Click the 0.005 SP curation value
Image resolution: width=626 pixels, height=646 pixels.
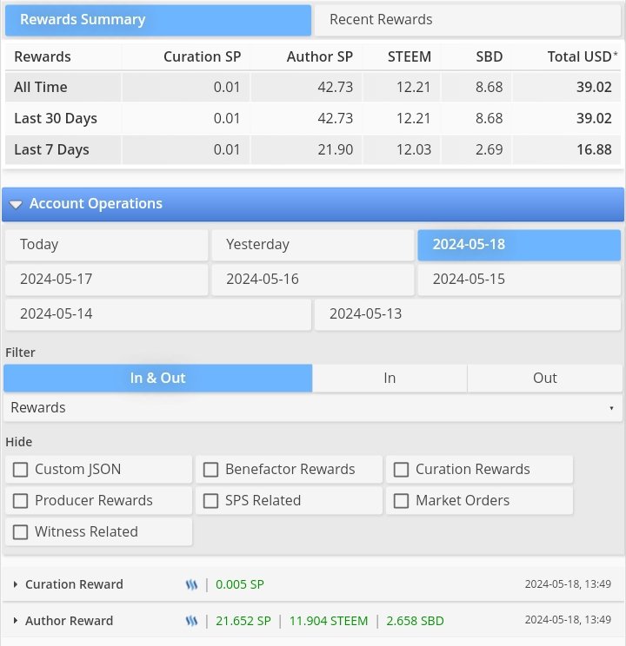(240, 584)
